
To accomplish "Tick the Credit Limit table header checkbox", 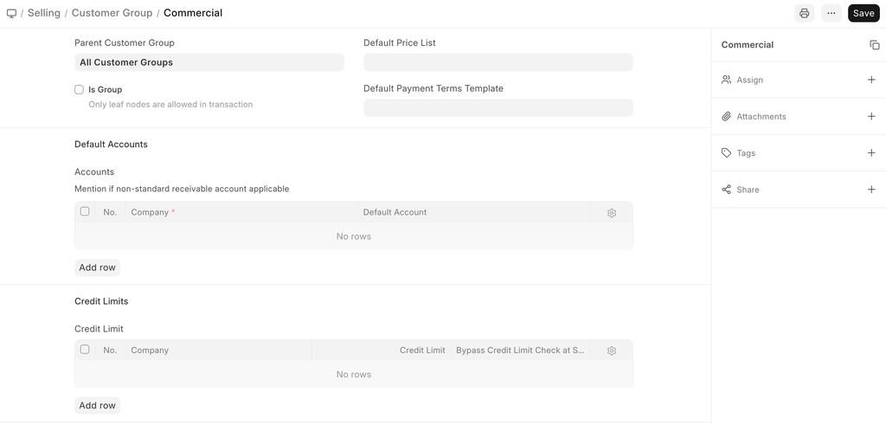I will point(85,350).
